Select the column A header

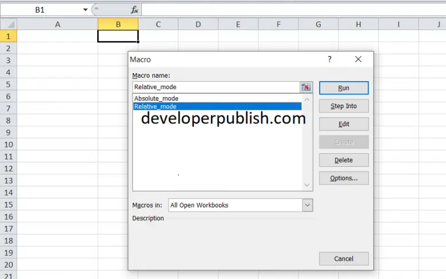[58, 24]
